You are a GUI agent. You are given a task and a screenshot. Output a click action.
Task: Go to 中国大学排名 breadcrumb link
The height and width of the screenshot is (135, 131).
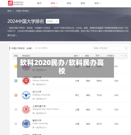click(x=22, y=11)
